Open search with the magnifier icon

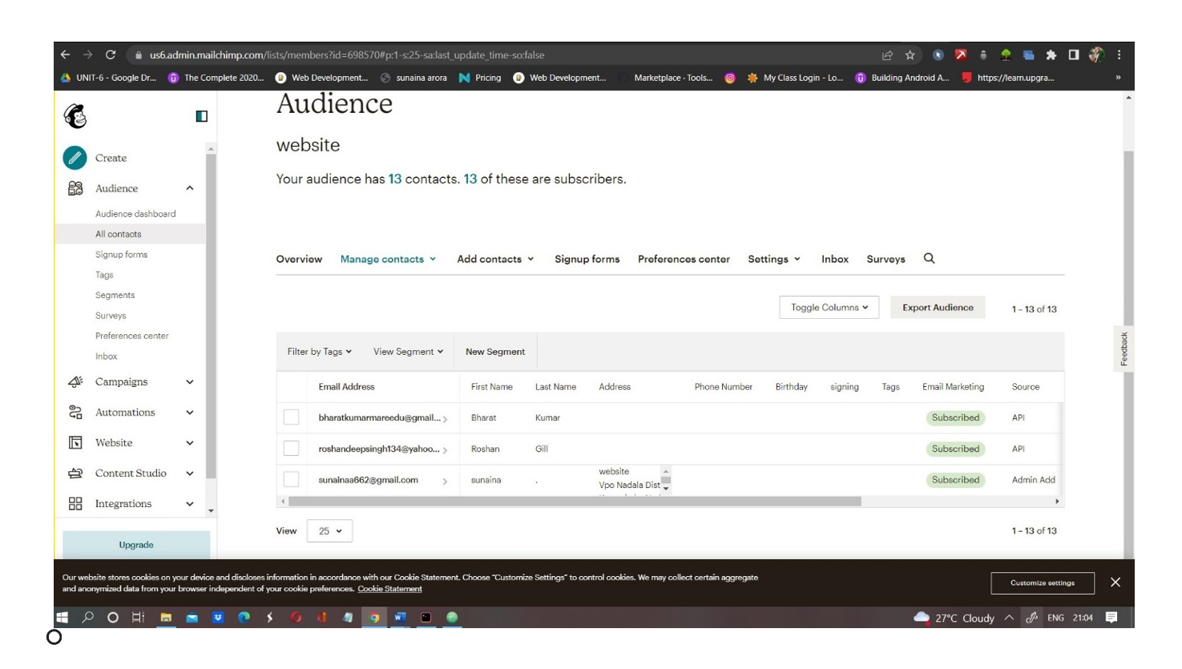click(929, 259)
